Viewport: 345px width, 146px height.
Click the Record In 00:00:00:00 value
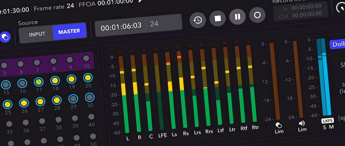coord(306,7)
